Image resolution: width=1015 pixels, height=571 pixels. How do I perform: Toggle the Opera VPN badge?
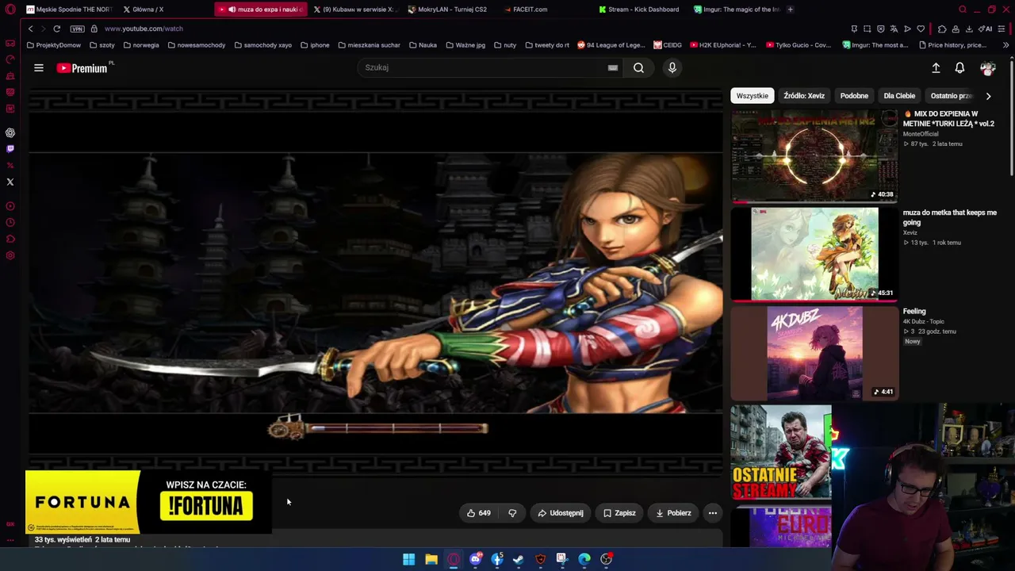(77, 29)
